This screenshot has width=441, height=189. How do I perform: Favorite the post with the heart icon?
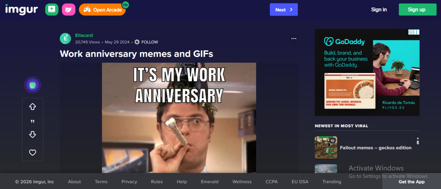coord(33,152)
